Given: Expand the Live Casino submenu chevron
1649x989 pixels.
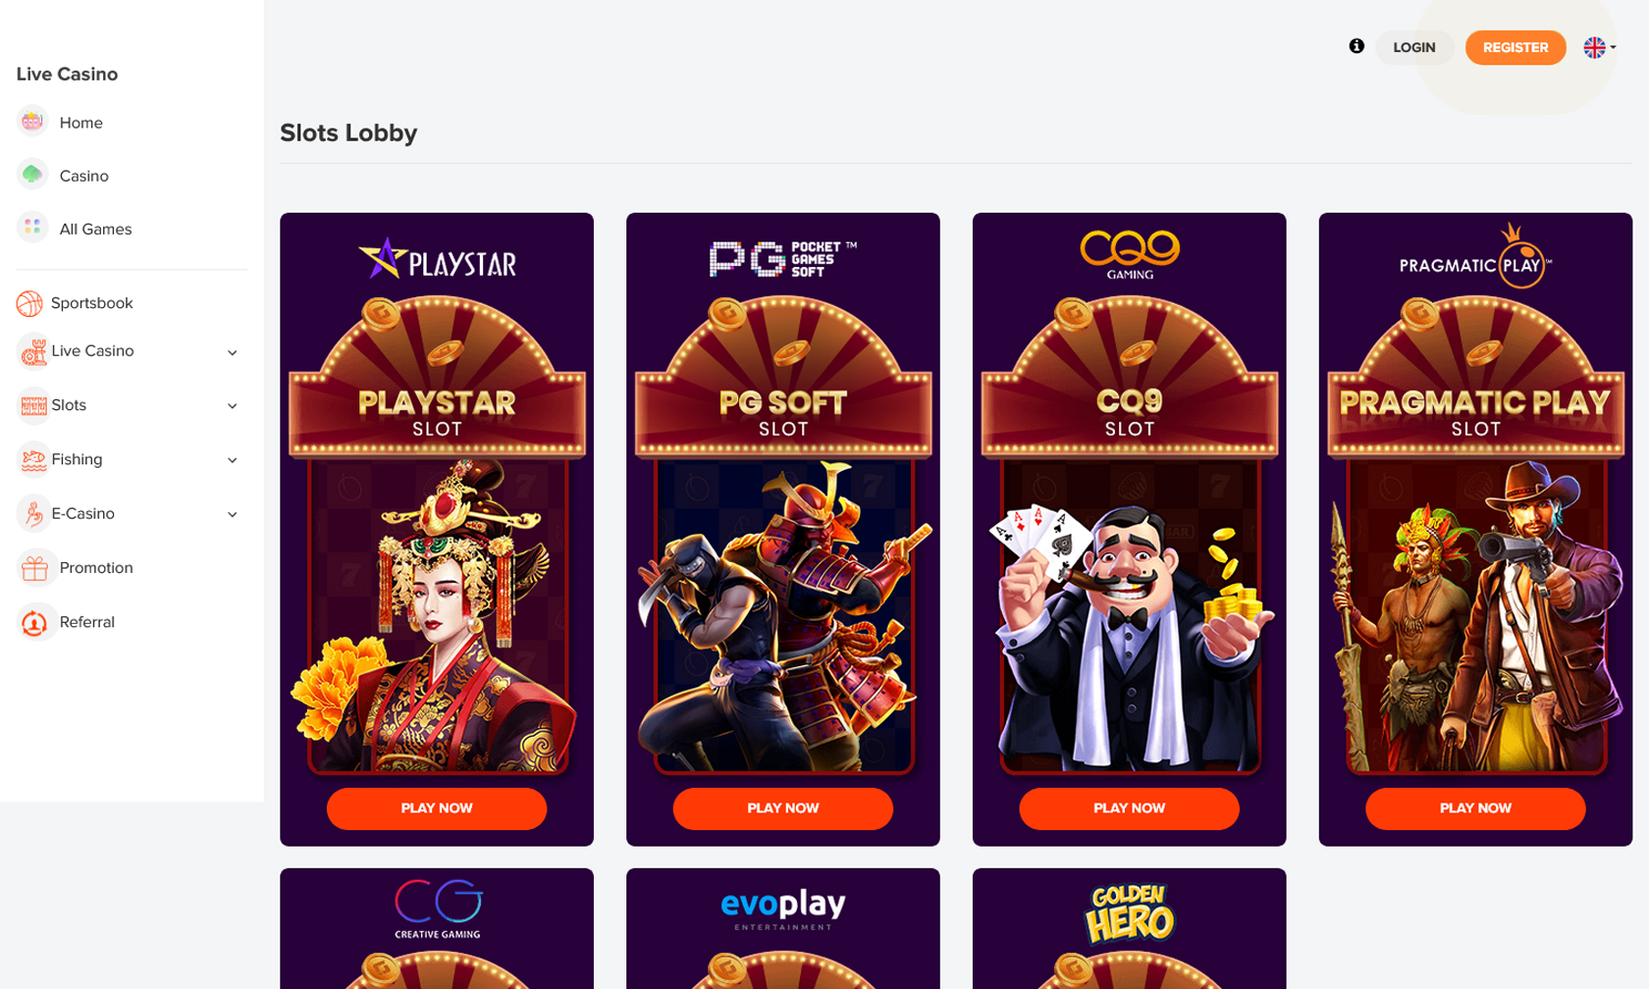Looking at the screenshot, I should click(x=233, y=352).
